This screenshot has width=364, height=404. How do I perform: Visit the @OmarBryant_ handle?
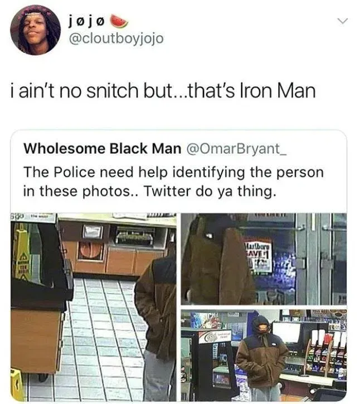(x=236, y=149)
